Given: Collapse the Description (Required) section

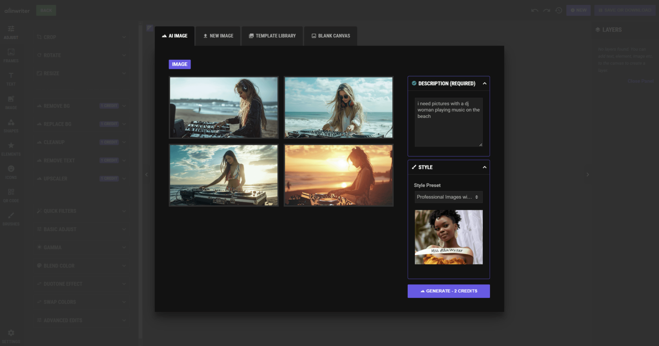Looking at the screenshot, I should tap(484, 84).
